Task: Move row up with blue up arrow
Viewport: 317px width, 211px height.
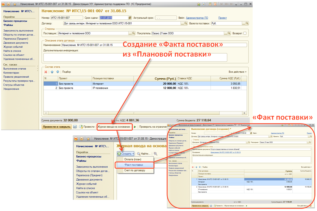Action: (x=52, y=72)
